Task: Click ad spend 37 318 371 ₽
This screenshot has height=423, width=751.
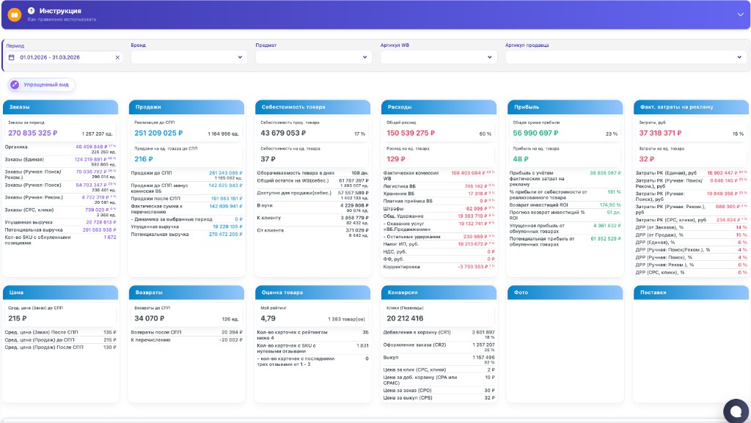Action: point(661,133)
